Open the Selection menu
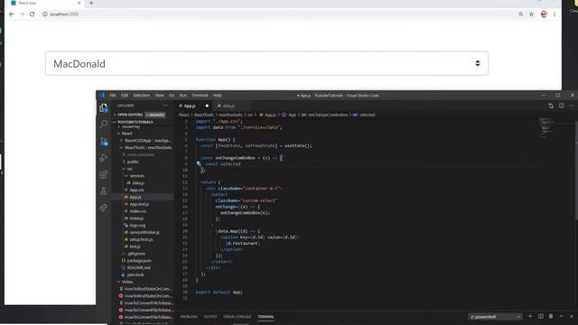The width and height of the screenshot is (578, 325). coord(141,95)
